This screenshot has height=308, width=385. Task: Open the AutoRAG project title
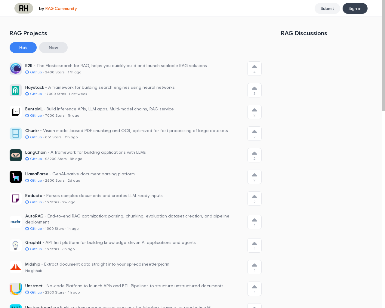pyautogui.click(x=34, y=216)
